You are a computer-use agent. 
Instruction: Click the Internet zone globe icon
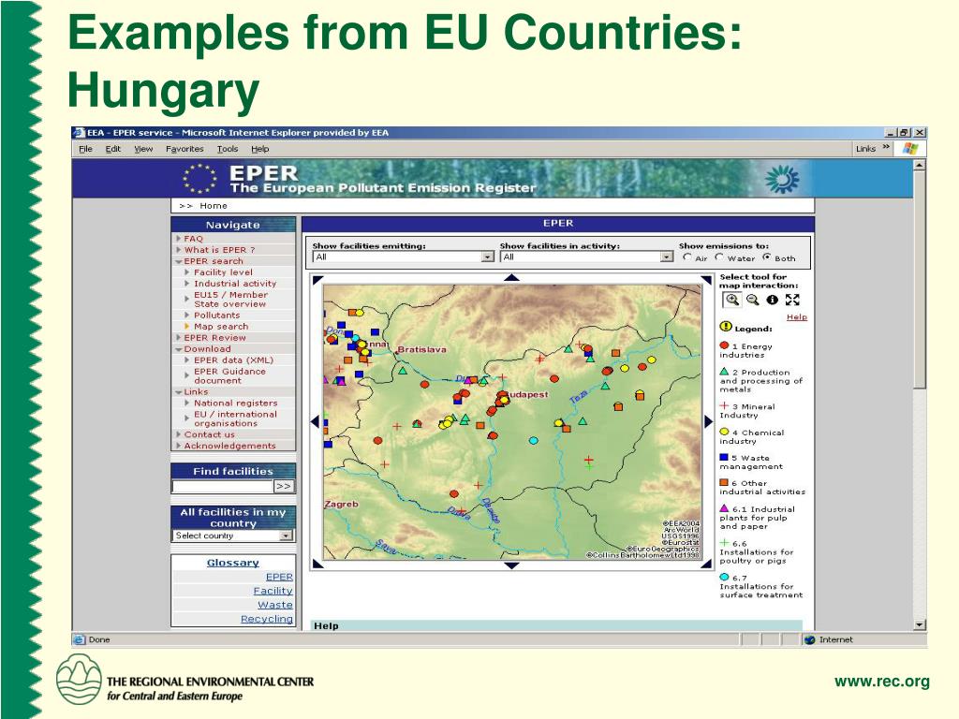(x=810, y=639)
